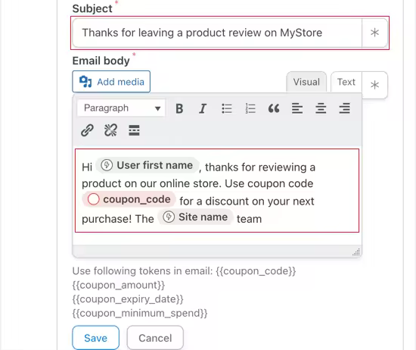The height and width of the screenshot is (350, 416).
Task: Open the Paragraph format dropdown
Action: (121, 108)
